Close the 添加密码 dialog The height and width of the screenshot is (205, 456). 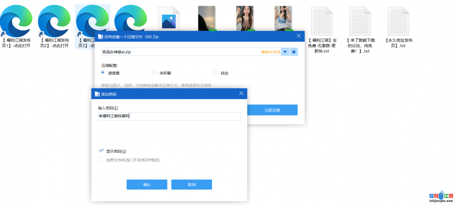tap(241, 94)
